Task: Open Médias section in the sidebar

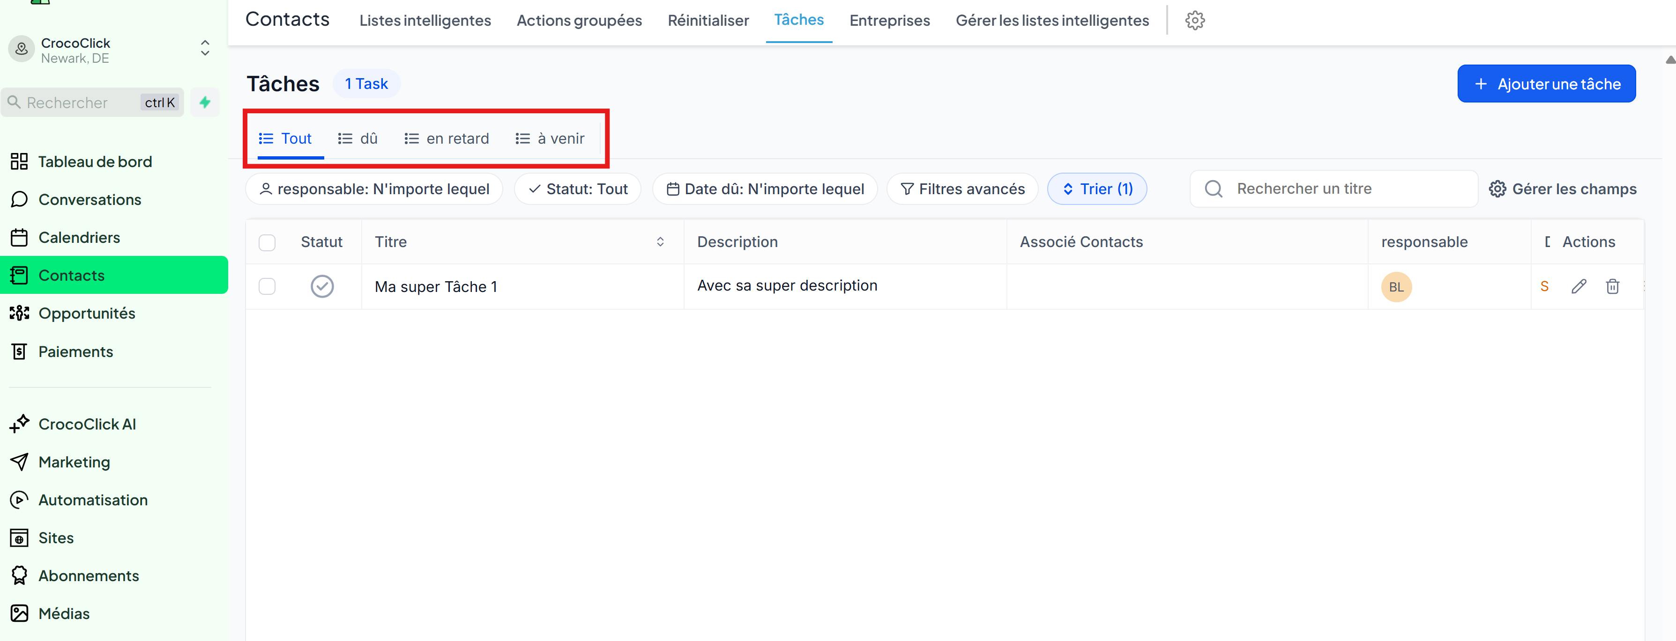Action: coord(64,614)
